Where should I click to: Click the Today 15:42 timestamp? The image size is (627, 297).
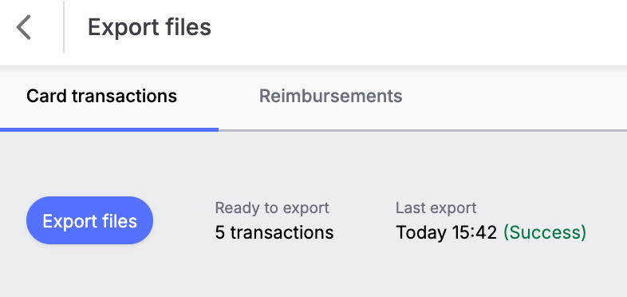[446, 232]
